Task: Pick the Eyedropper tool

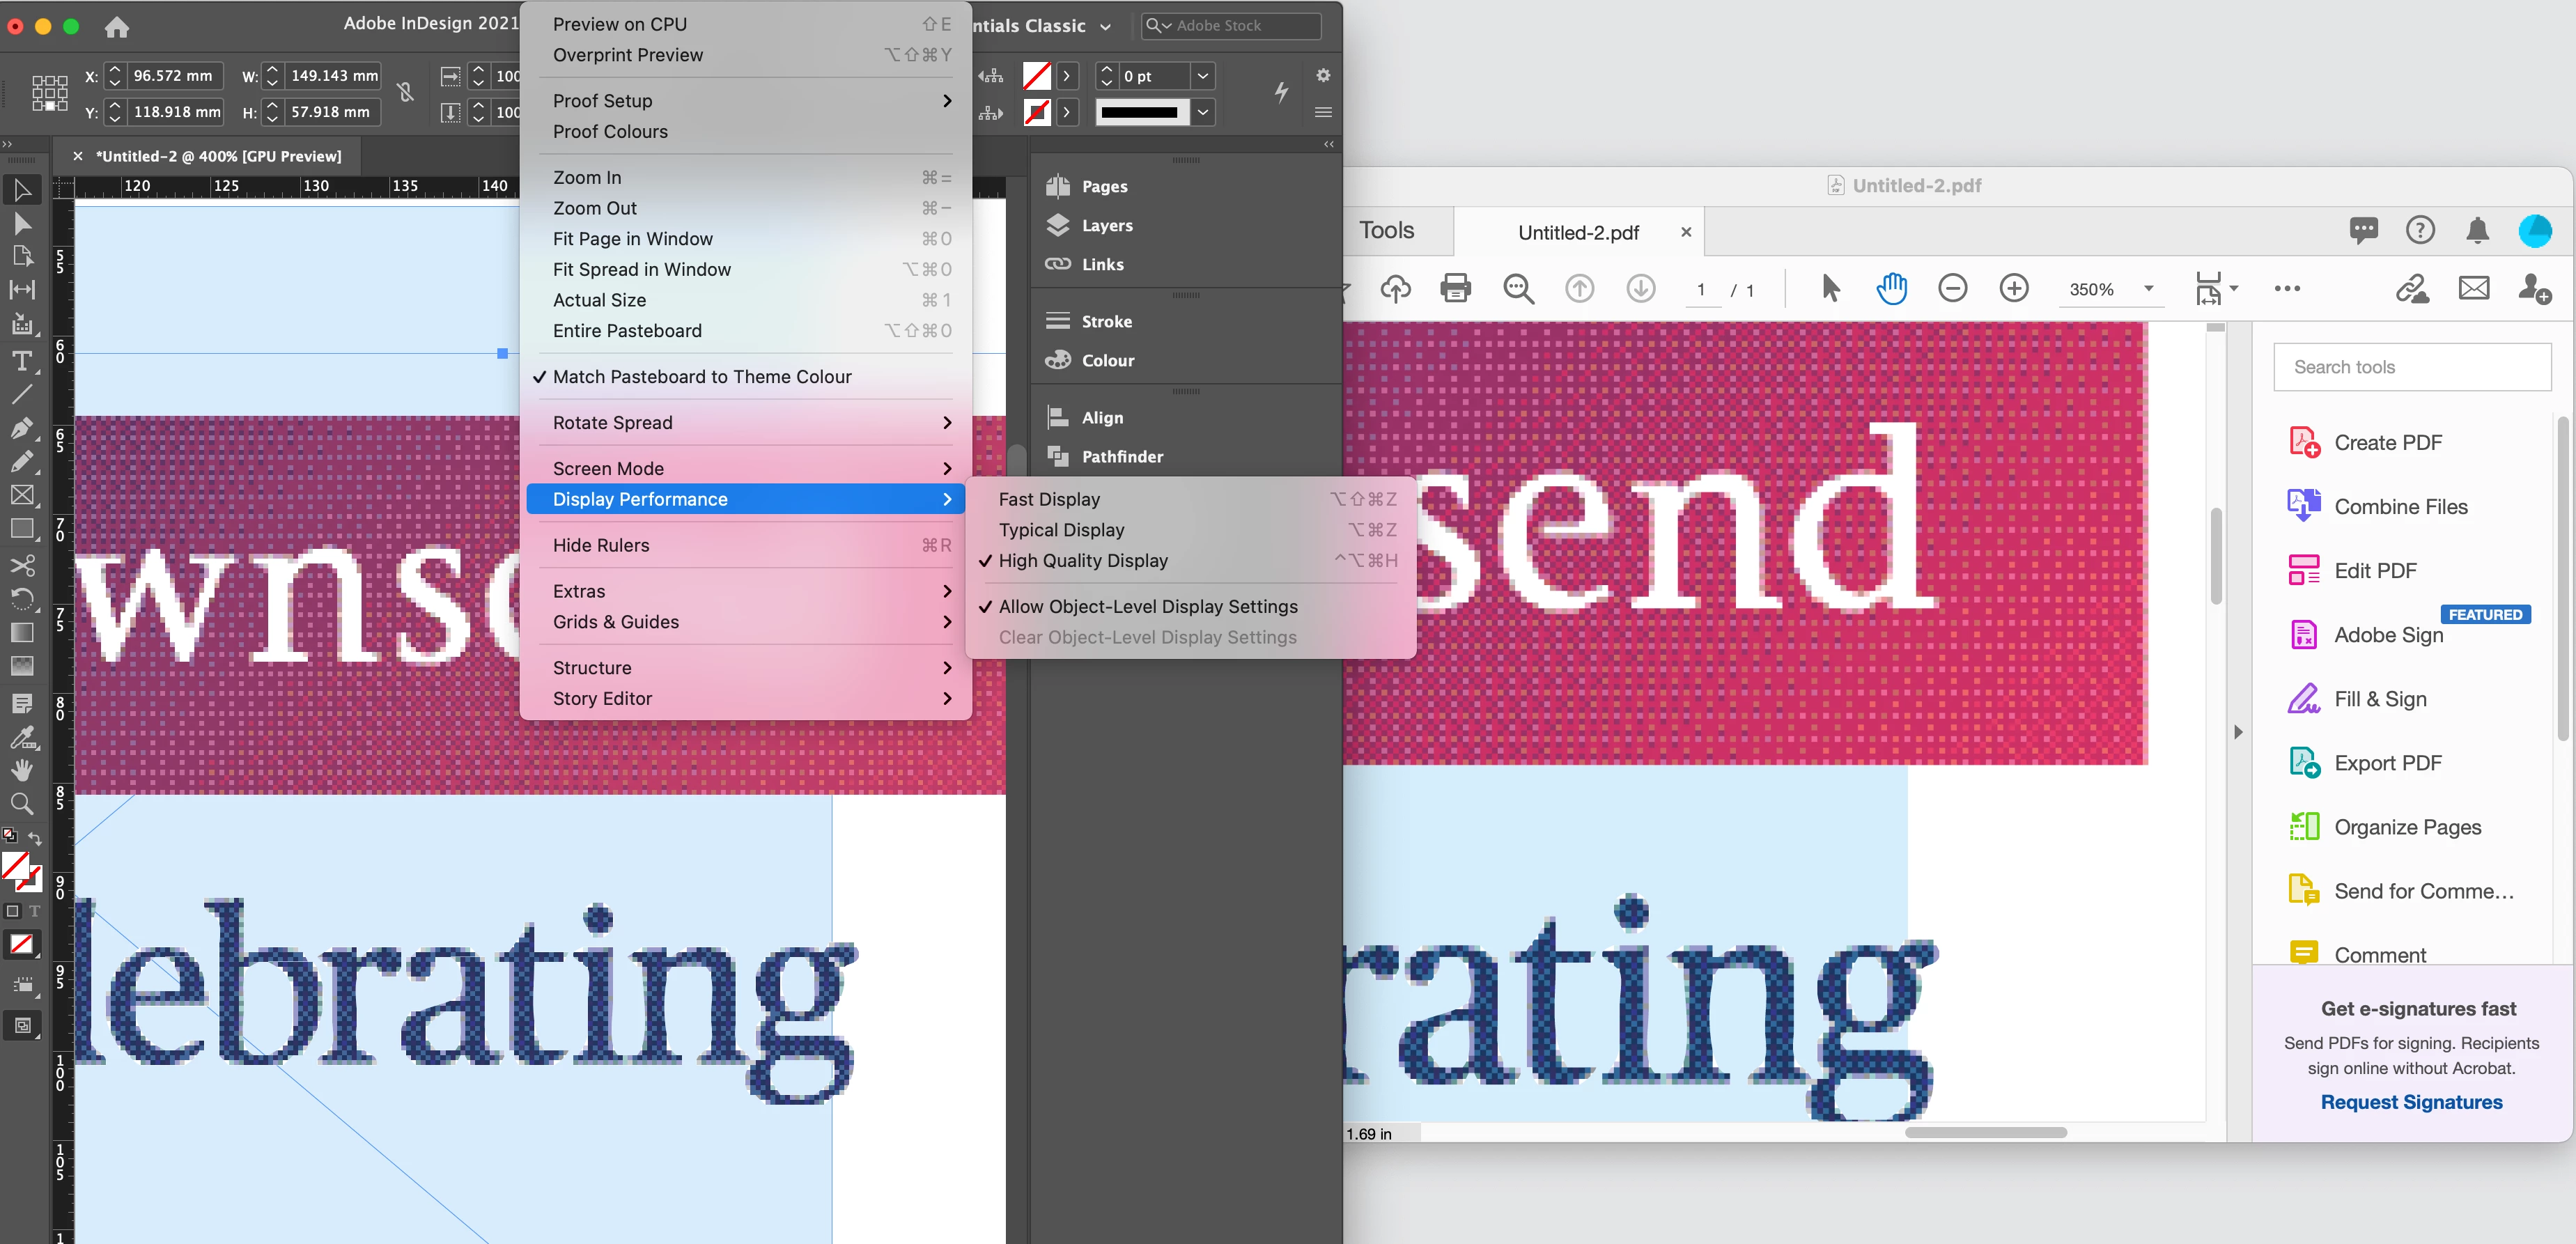Action: 22,738
